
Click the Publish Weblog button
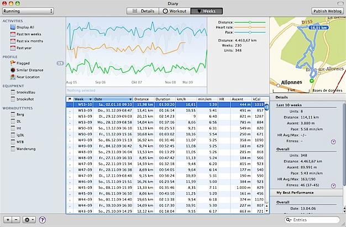(327, 11)
